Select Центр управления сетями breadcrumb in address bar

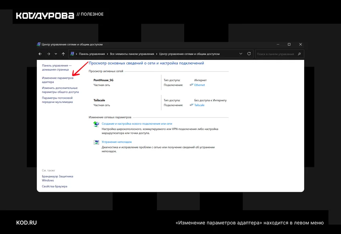(x=189, y=54)
